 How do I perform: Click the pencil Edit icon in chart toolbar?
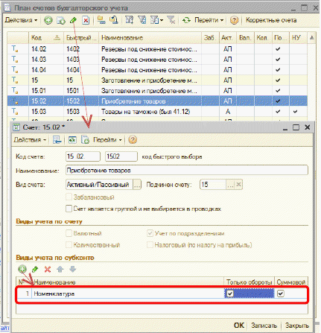[73, 20]
